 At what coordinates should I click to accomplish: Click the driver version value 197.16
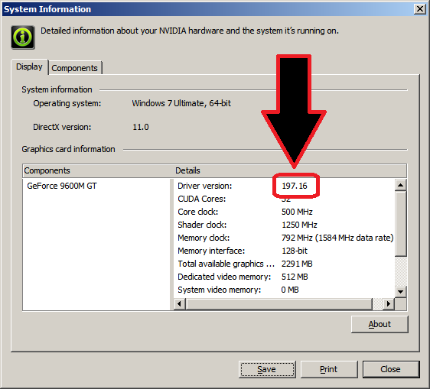[x=295, y=186]
